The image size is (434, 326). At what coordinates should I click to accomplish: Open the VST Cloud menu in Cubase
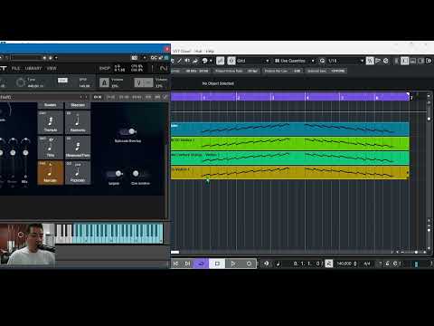coord(182,51)
